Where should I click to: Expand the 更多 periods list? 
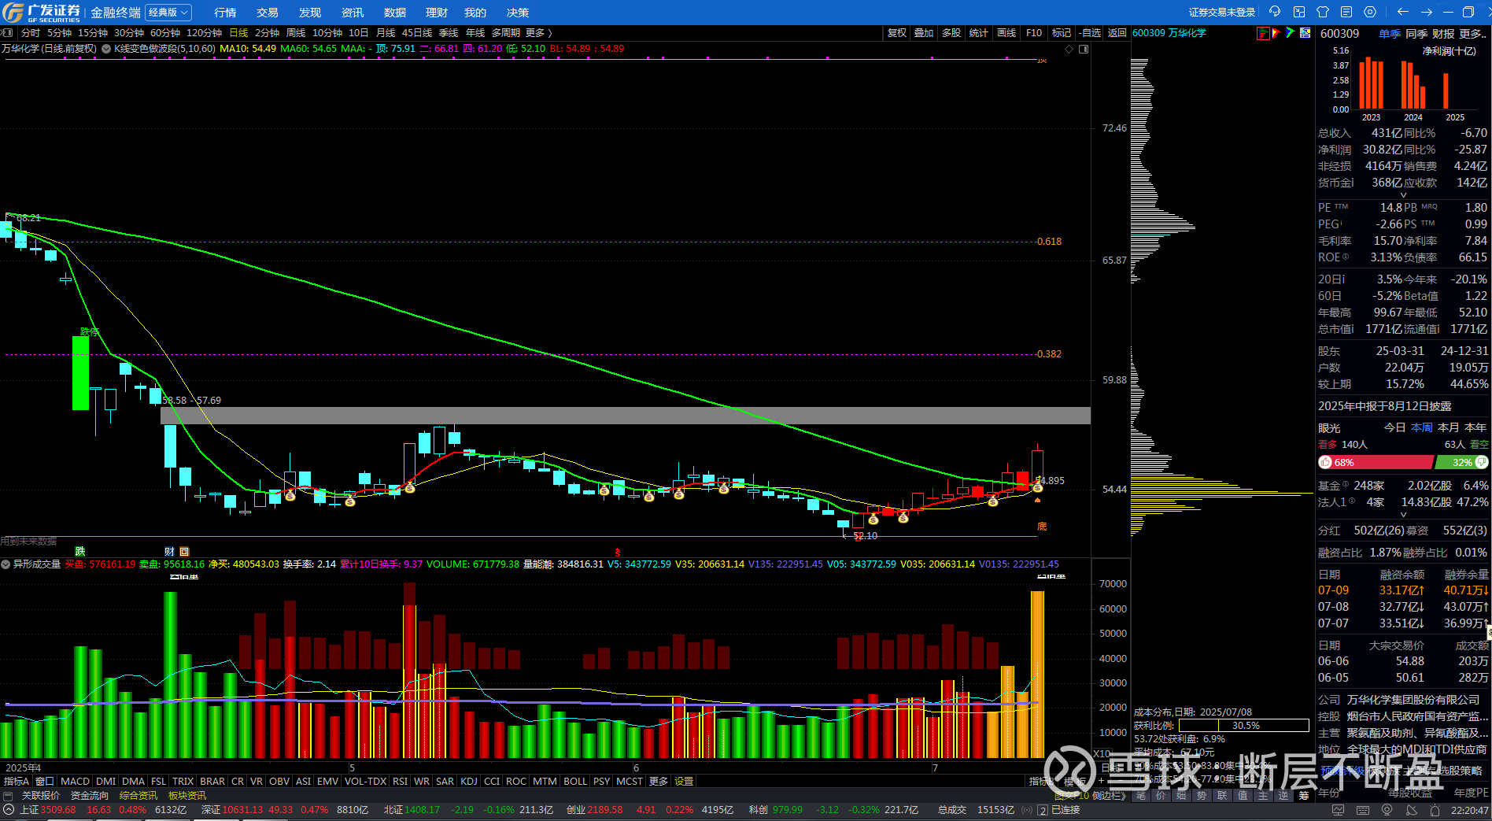(539, 33)
